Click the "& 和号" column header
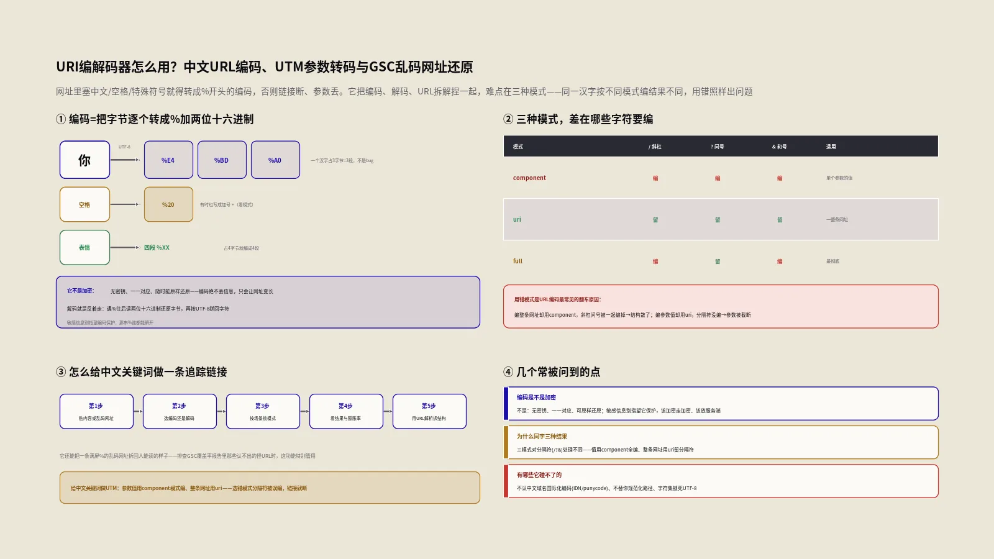 [x=780, y=147]
